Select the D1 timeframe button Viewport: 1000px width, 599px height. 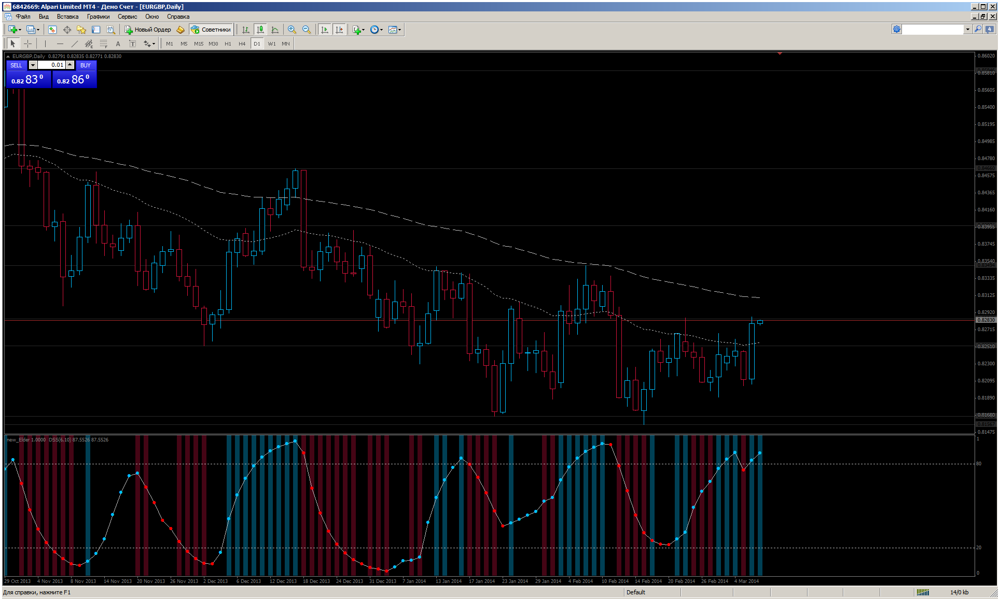click(x=257, y=44)
